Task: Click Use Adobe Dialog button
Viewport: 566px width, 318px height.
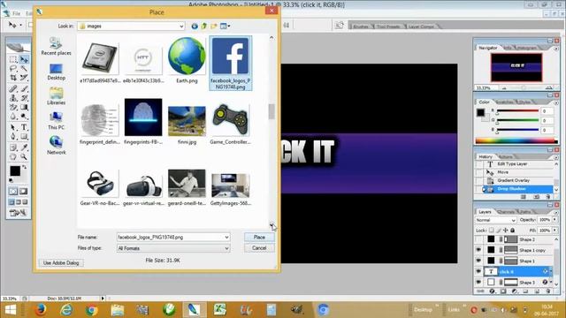Action: [x=61, y=263]
